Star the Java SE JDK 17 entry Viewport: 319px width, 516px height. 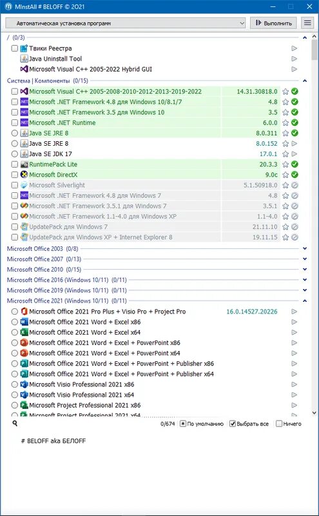[x=285, y=154]
